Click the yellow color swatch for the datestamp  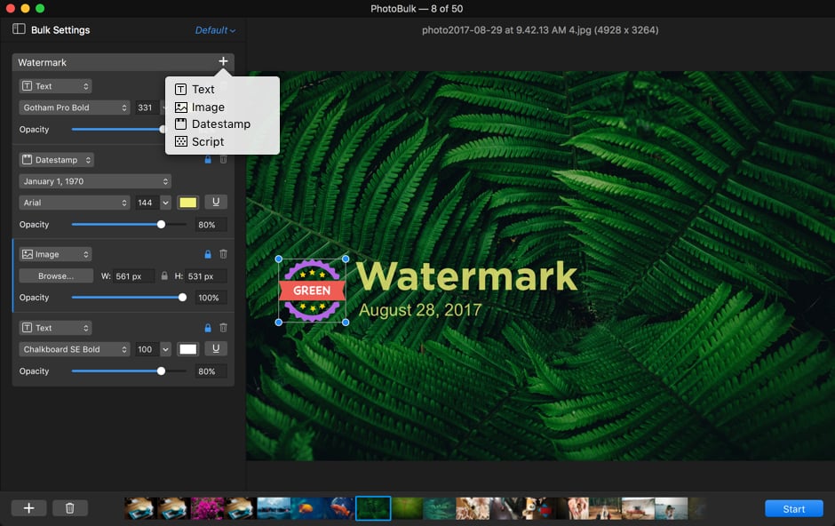point(187,202)
